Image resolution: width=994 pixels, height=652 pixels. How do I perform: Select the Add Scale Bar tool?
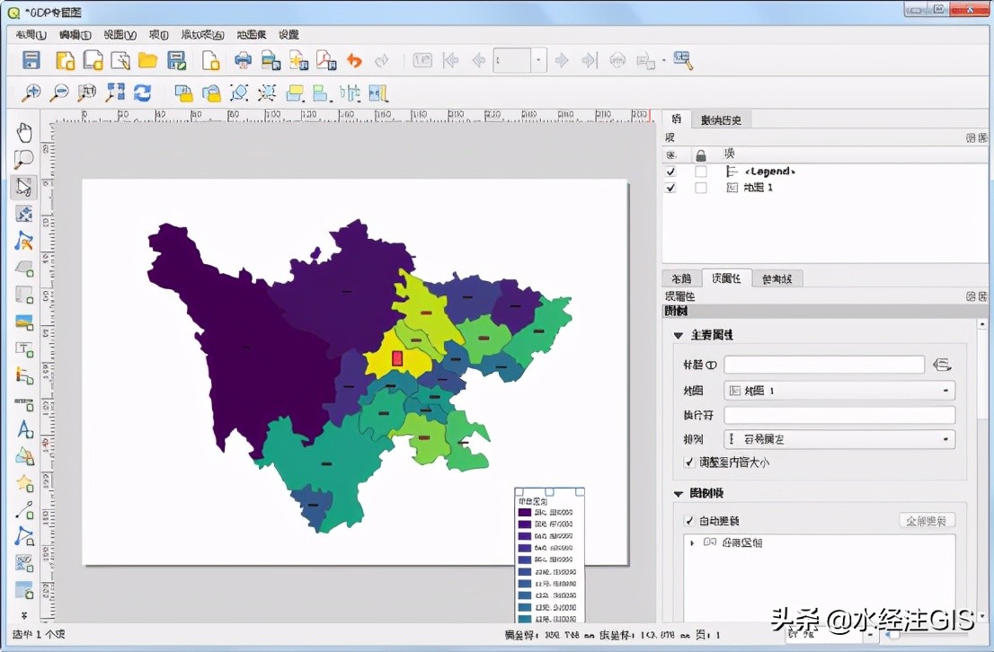tap(24, 403)
